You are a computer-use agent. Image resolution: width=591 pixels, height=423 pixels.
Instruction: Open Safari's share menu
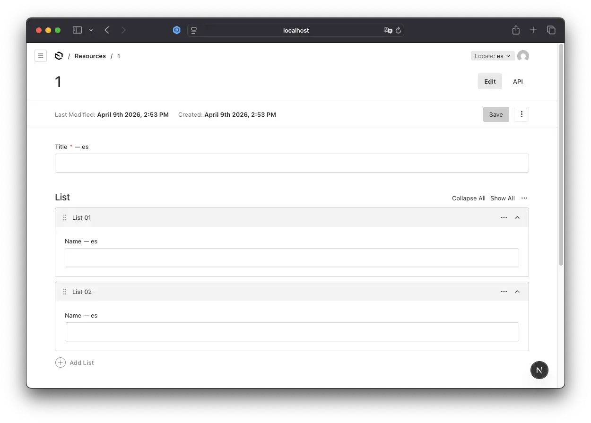pyautogui.click(x=515, y=30)
